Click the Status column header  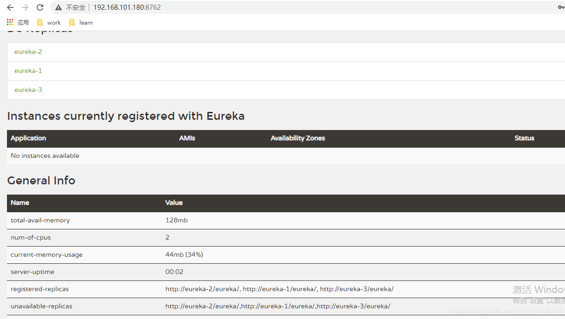click(525, 138)
